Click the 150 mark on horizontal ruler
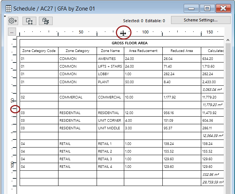The image size is (235, 194). [210, 32]
